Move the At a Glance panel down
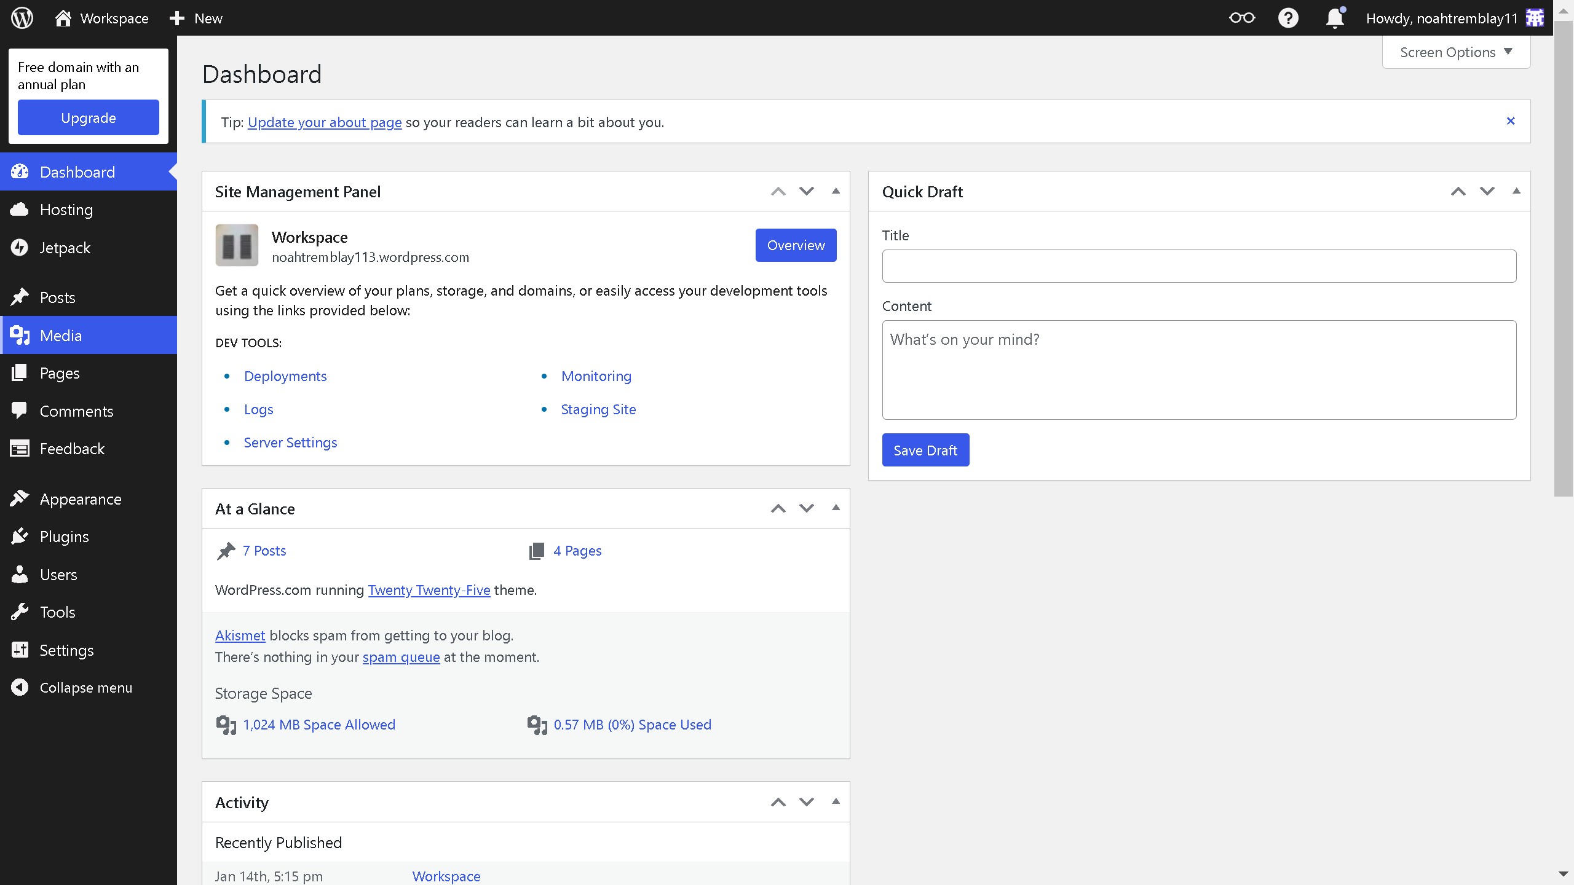The width and height of the screenshot is (1574, 885). click(807, 508)
